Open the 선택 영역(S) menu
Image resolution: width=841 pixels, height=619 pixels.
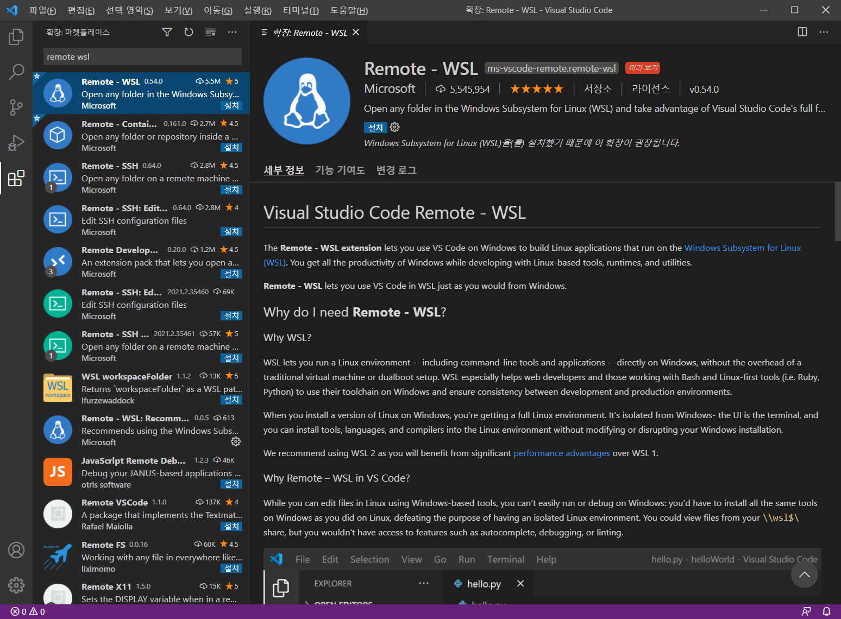129,10
